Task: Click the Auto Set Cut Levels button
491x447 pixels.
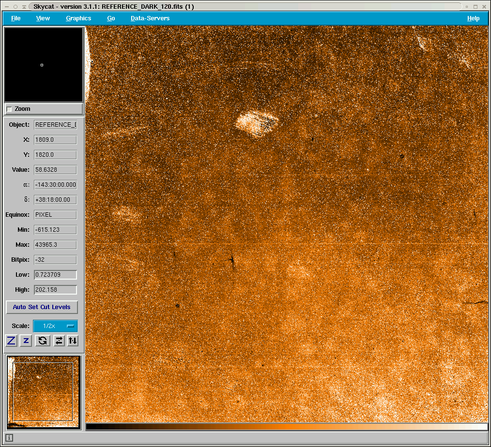Action: (x=42, y=307)
